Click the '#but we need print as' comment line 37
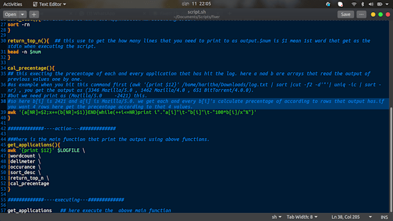 click(77, 96)
